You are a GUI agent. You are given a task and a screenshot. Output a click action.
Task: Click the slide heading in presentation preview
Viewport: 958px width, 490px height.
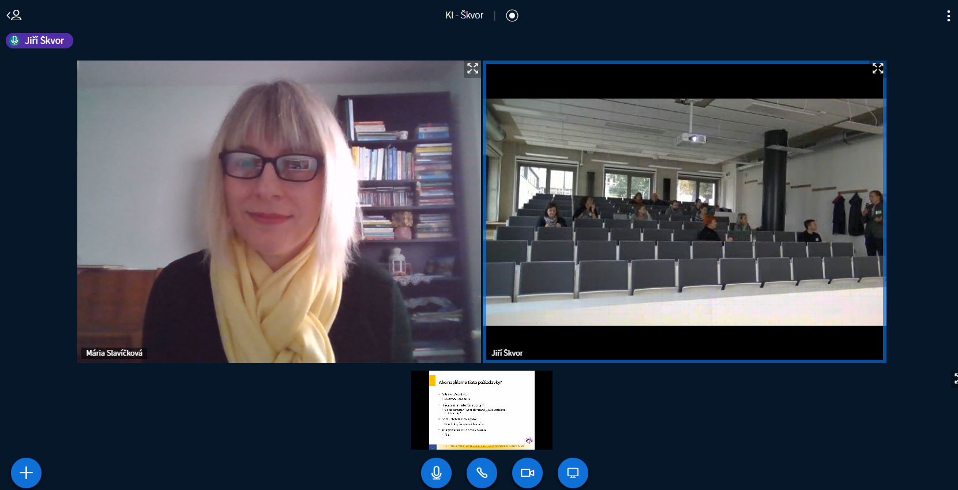tap(470, 382)
